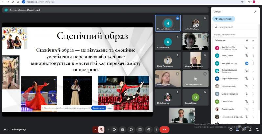Toggle the people panel icon
Image resolution: width=262 pixels, height=134 pixels.
tap(237, 130)
